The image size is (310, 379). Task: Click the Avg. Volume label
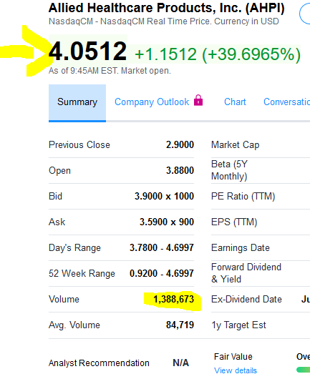point(74,325)
